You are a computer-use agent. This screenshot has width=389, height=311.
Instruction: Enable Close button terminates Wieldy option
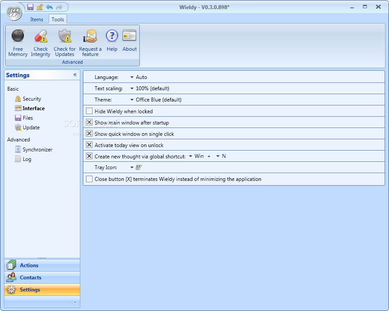89,179
